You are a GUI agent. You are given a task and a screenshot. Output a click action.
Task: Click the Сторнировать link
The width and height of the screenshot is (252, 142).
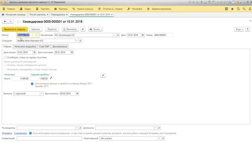pyautogui.click(x=20, y=133)
